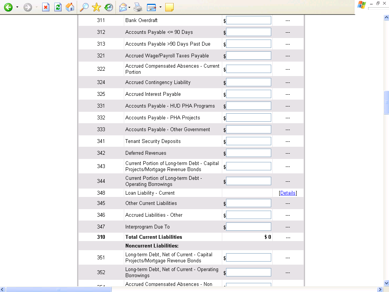Click the Windows flag logo icon
Screen dimensions: 389x292
(x=362, y=5)
